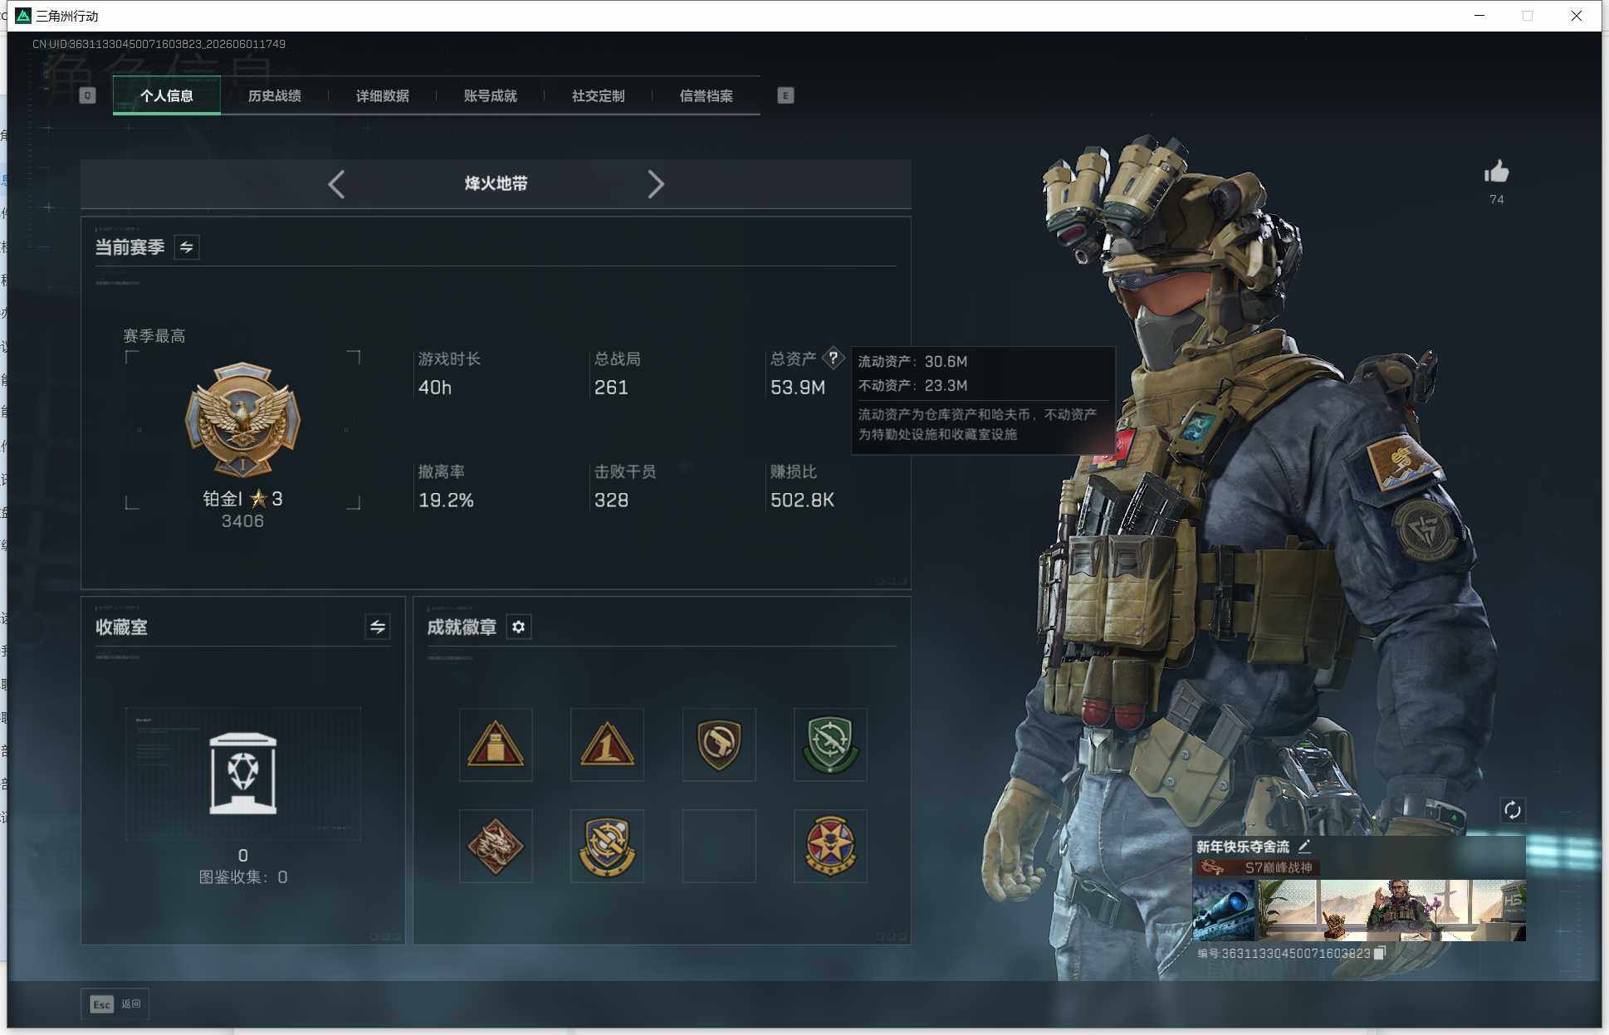
Task: Click the 撤离率 value 19.2%
Action: point(446,500)
